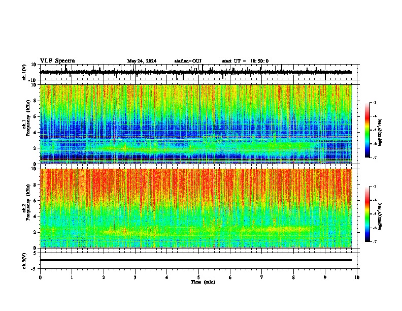Click the "ch.1(V)" waveform axis label
The height and width of the screenshot is (311, 402).
point(24,72)
